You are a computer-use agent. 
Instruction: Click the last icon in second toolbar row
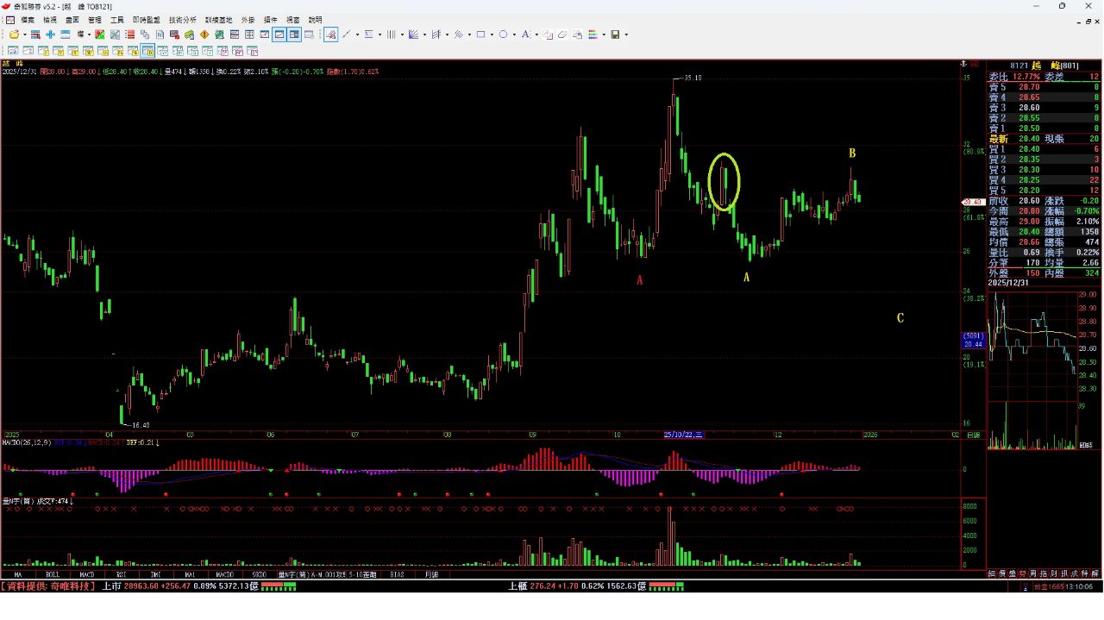(x=253, y=50)
